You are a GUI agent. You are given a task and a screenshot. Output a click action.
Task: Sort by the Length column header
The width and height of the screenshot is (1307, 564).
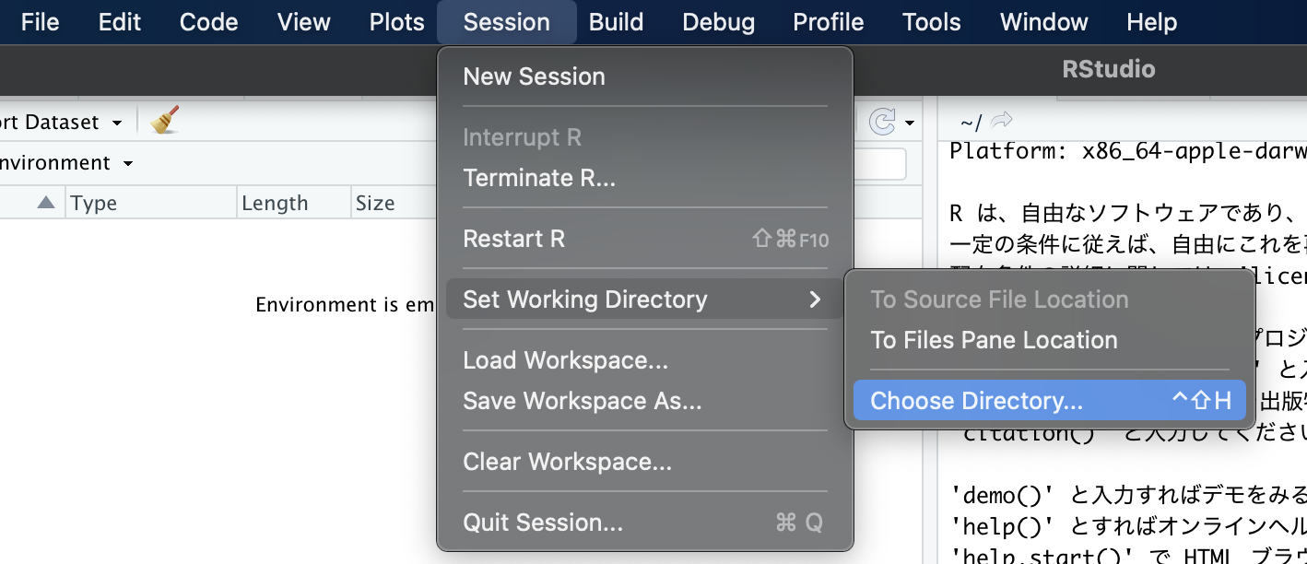[x=275, y=203]
